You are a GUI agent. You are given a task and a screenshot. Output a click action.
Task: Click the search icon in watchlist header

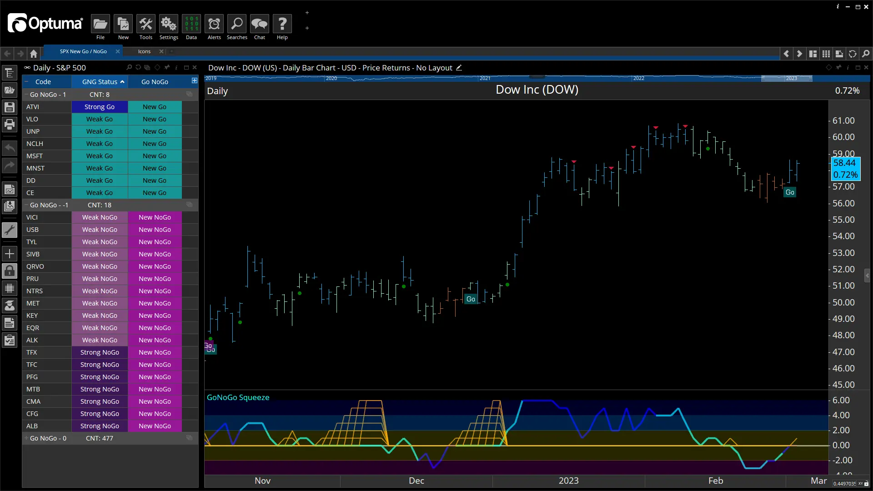coord(129,67)
